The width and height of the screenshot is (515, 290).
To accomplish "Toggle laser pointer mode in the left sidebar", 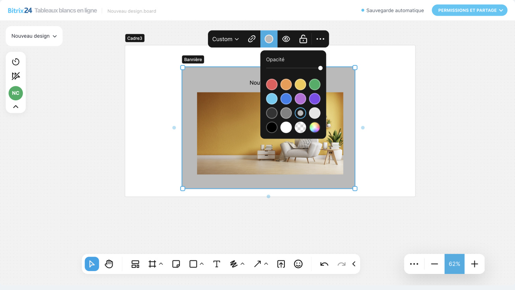I will click(15, 76).
